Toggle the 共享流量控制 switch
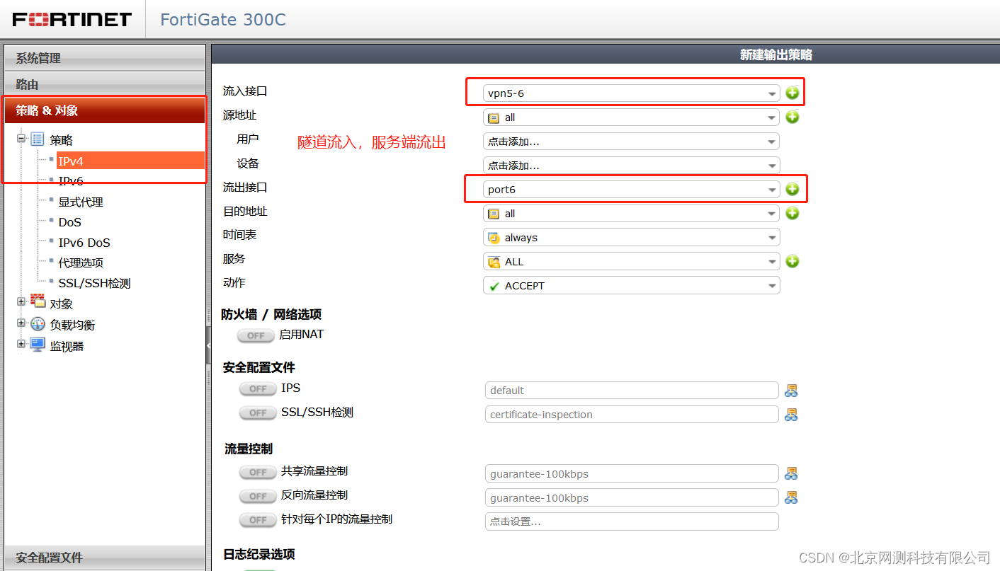The image size is (1000, 571). 258,472
